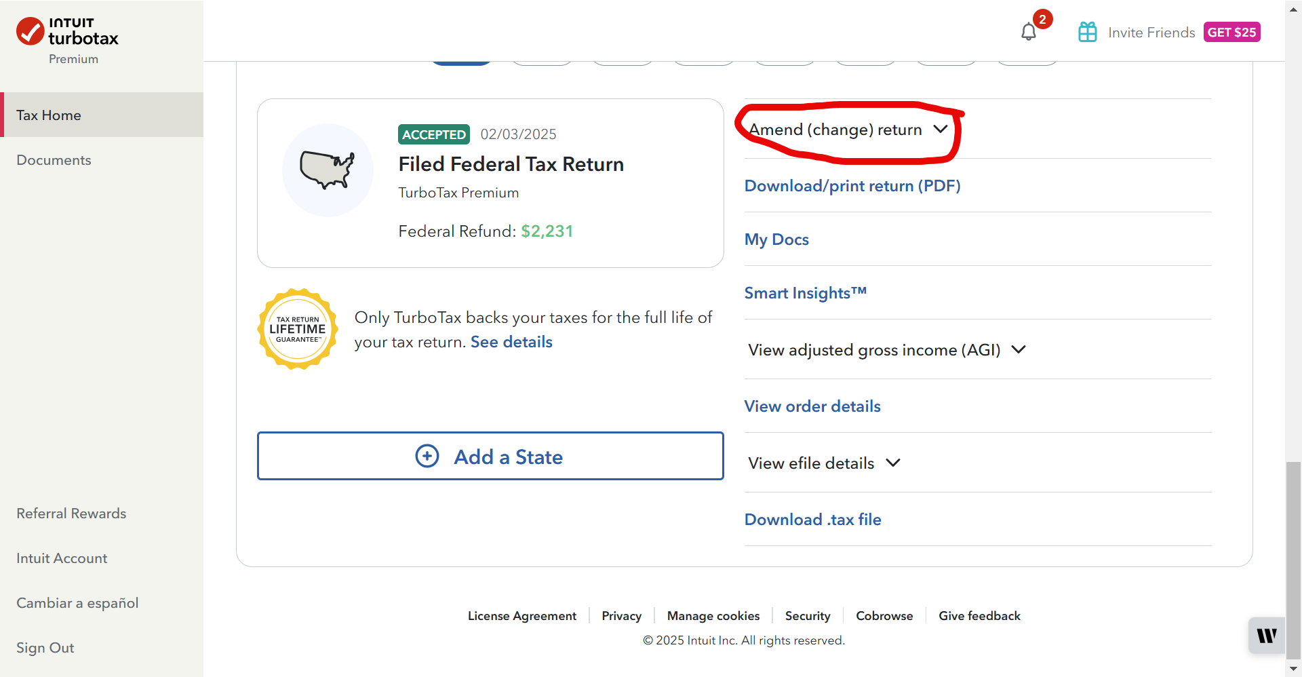This screenshot has height=677, width=1302.
Task: Click the plus circle icon beside Add a State
Action: coord(427,457)
